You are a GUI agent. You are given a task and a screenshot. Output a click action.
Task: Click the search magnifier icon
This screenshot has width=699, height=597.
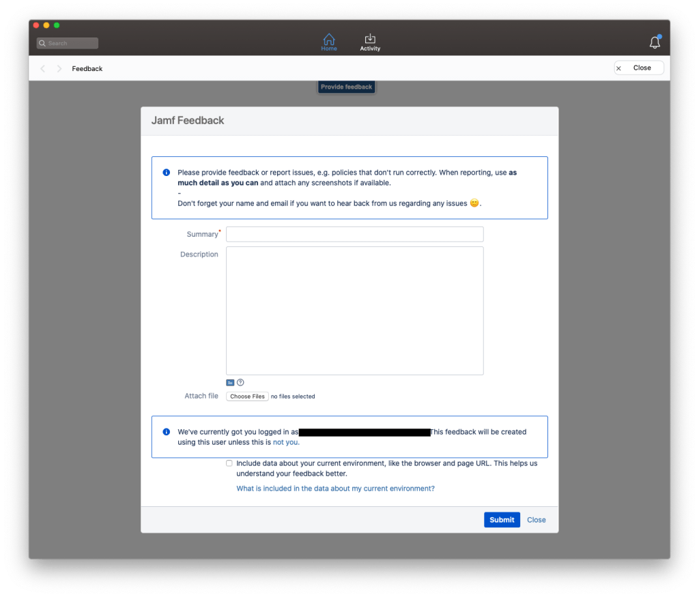42,43
